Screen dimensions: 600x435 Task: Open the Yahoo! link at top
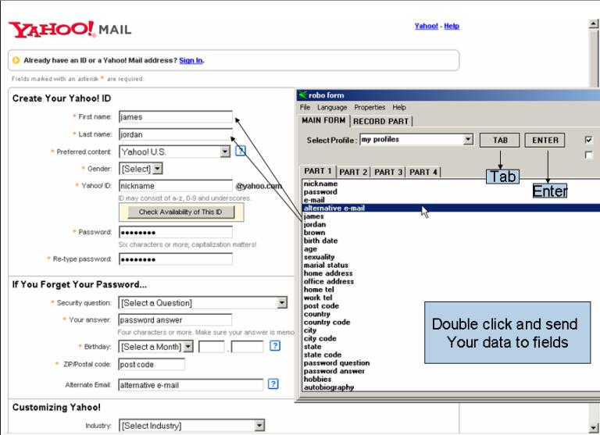click(427, 26)
